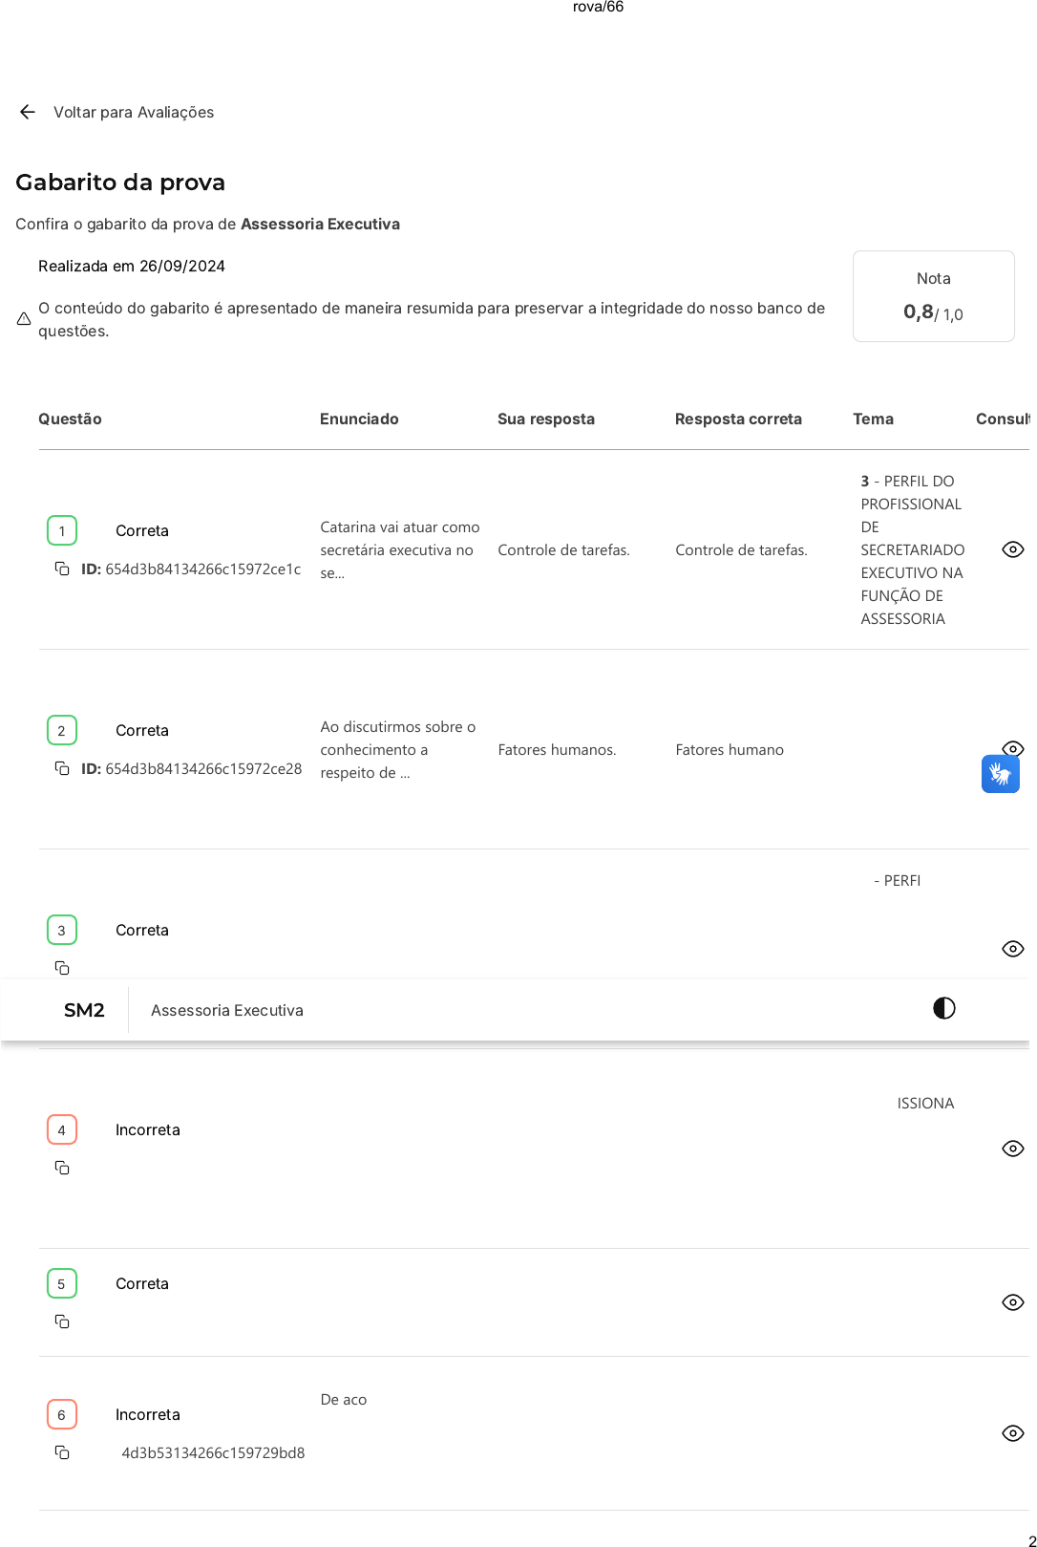Image resolution: width=1037 pixels, height=1547 pixels.
Task: Click the Sua resposta column header
Action: click(x=546, y=419)
